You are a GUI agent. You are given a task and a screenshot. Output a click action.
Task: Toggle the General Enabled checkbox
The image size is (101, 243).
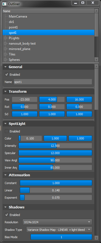7,75
